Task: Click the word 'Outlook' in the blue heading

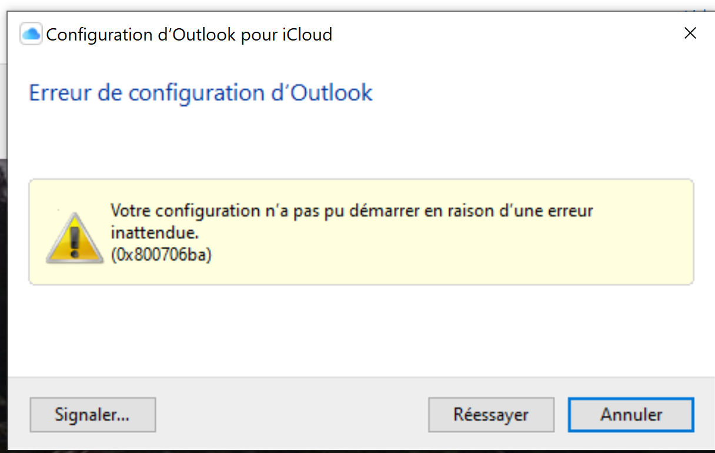Action: [334, 93]
